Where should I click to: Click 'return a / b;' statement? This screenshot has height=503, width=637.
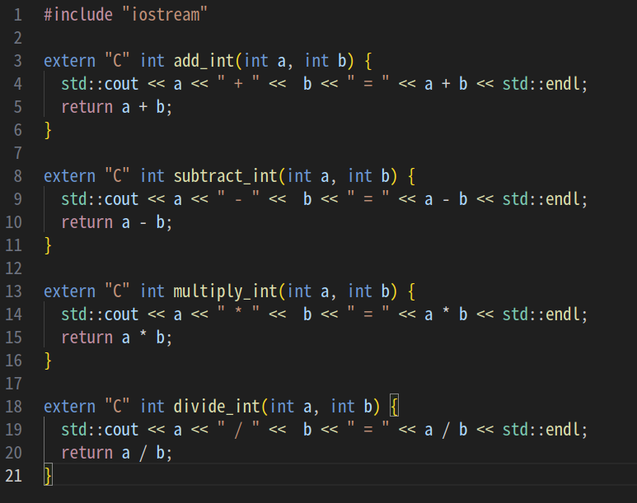click(116, 453)
